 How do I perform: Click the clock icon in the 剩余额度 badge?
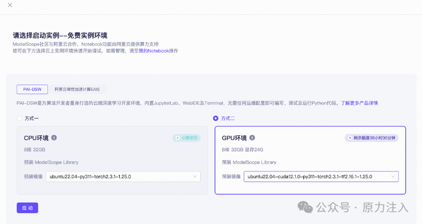click(x=350, y=138)
